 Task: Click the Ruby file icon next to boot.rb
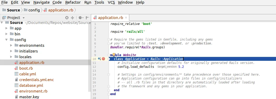16,68
